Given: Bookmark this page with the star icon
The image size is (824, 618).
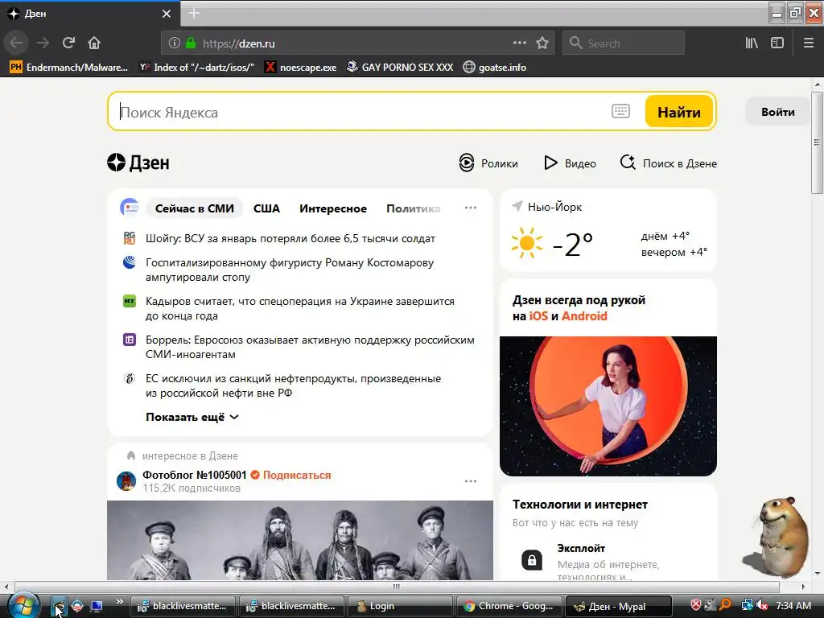Looking at the screenshot, I should click(x=542, y=43).
